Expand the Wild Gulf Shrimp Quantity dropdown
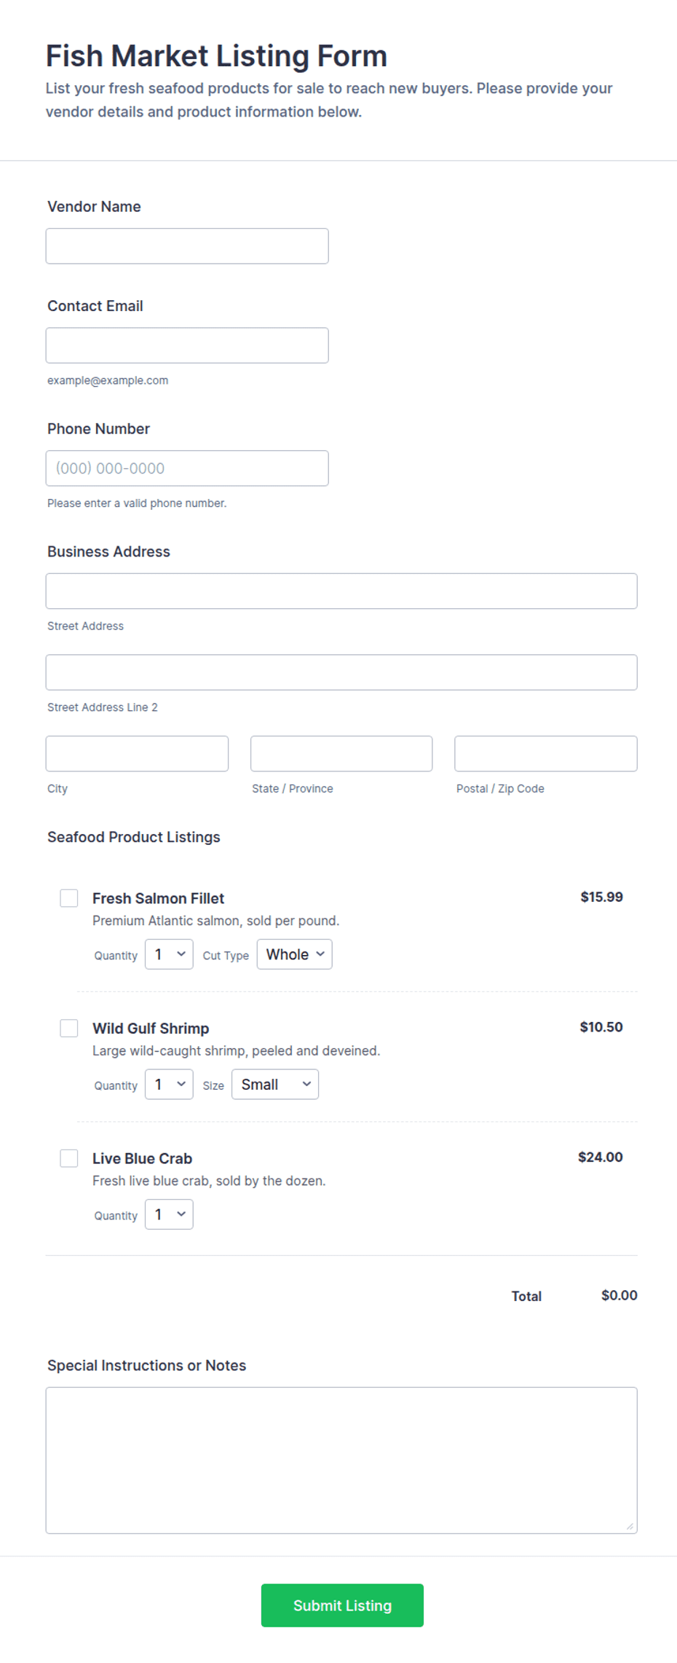The width and height of the screenshot is (677, 1663). 169,1084
